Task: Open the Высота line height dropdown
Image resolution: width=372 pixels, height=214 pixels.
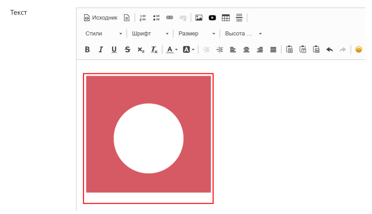Action: coord(243,34)
